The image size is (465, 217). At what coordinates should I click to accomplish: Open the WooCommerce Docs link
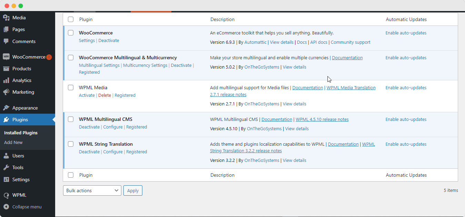302,42
